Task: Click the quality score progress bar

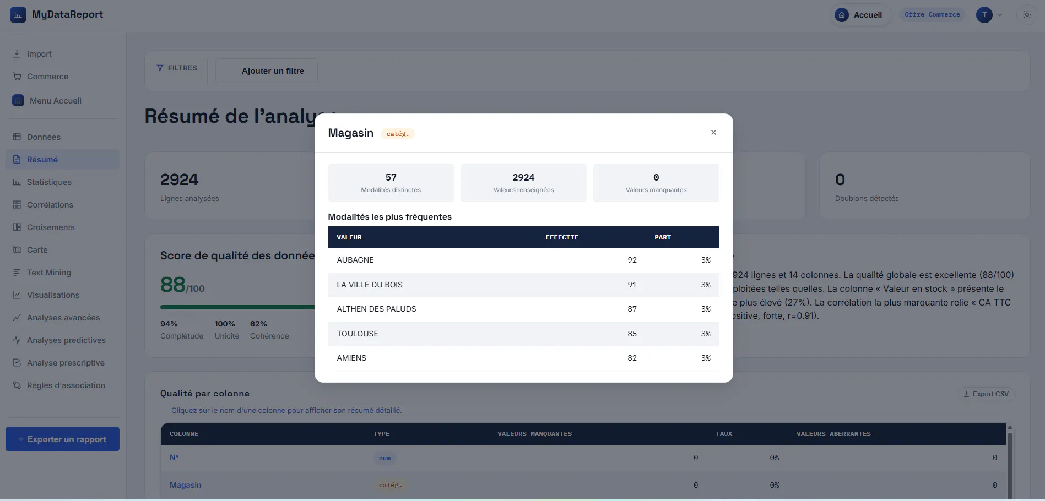Action: click(237, 307)
